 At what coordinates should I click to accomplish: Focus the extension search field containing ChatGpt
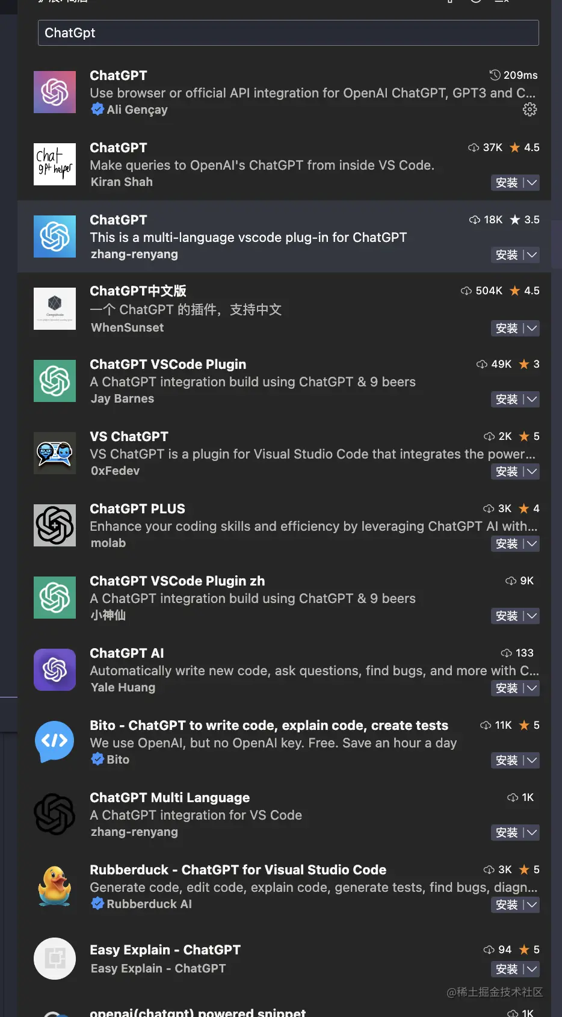[288, 33]
